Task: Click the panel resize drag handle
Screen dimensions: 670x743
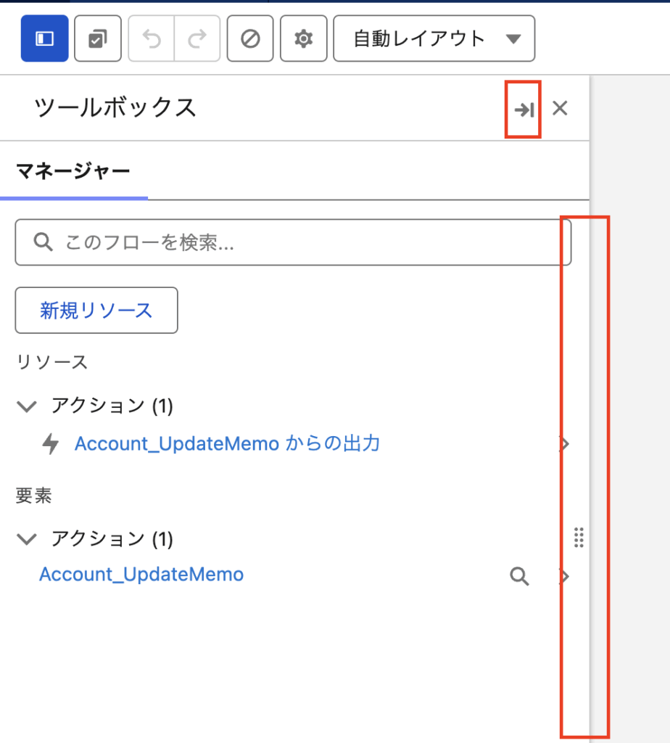Action: [x=579, y=538]
